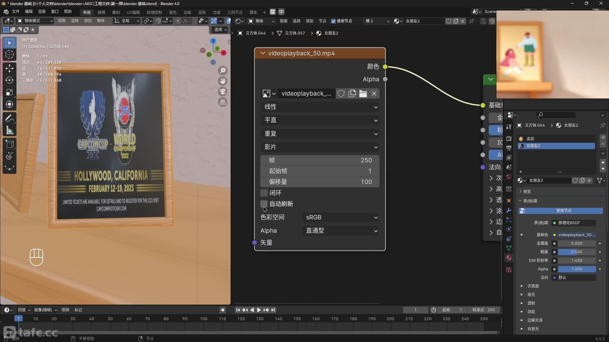This screenshot has width=609, height=342.
Task: Open Material properties tab icon
Action: click(509, 258)
